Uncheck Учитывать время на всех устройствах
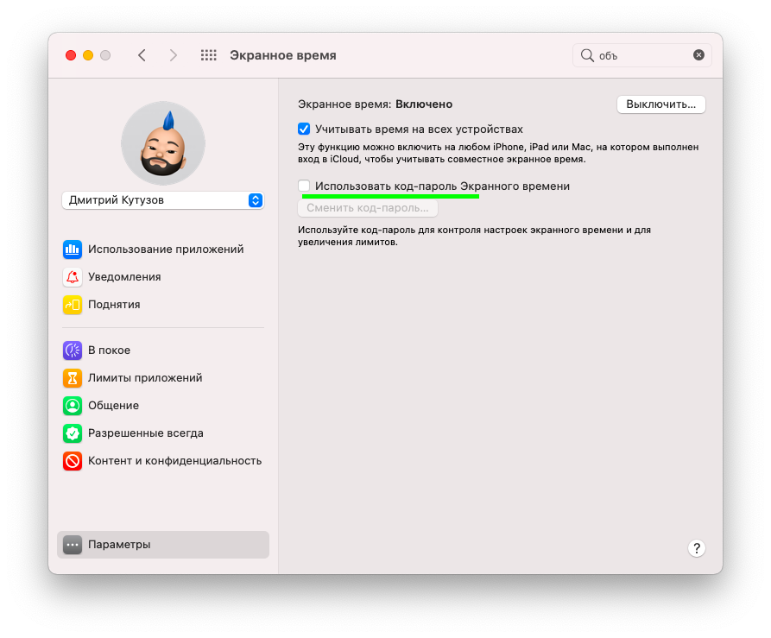The height and width of the screenshot is (638, 771). coord(304,129)
